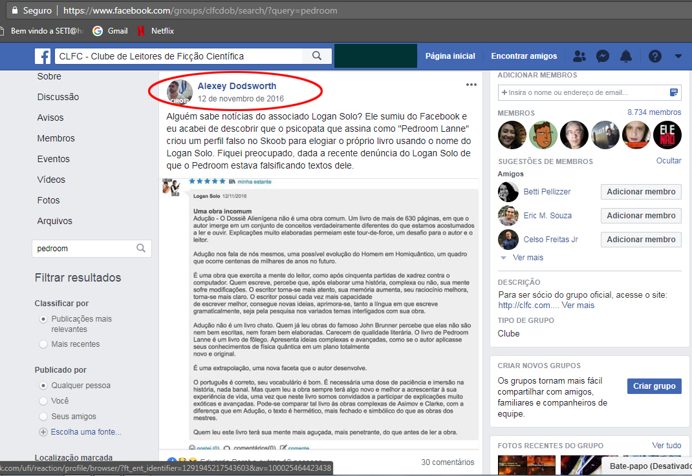Open the Skoob review screenshot image
Image resolution: width=692 pixels, height=476 pixels.
point(319,313)
